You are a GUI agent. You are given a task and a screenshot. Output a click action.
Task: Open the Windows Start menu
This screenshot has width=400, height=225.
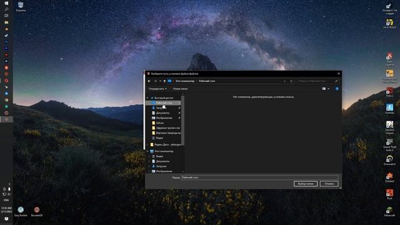[x=6, y=3]
